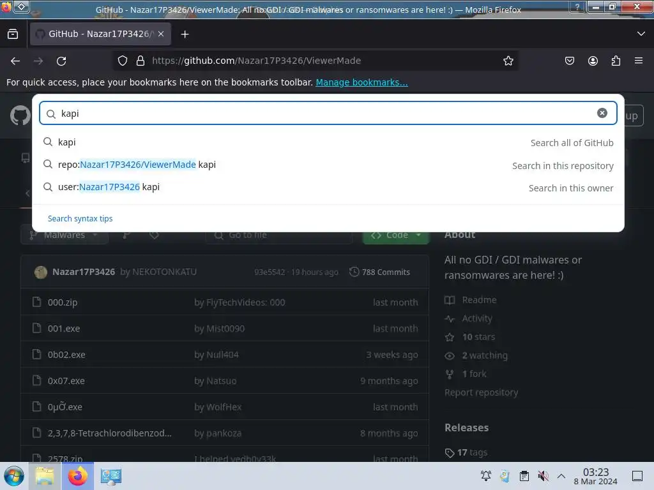Image resolution: width=654 pixels, height=490 pixels.
Task: Toggle muted volume tray icon
Action: coord(543,476)
